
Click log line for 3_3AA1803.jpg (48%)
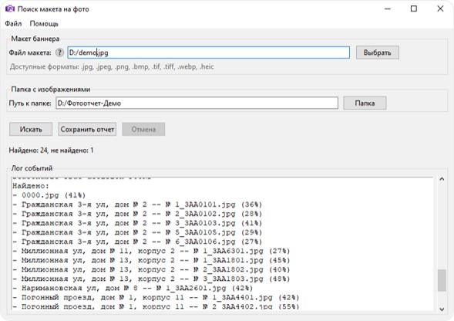click(x=151, y=279)
